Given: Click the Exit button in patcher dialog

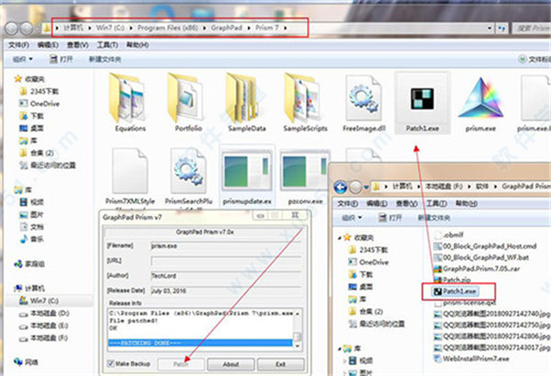Looking at the screenshot, I should [x=280, y=364].
